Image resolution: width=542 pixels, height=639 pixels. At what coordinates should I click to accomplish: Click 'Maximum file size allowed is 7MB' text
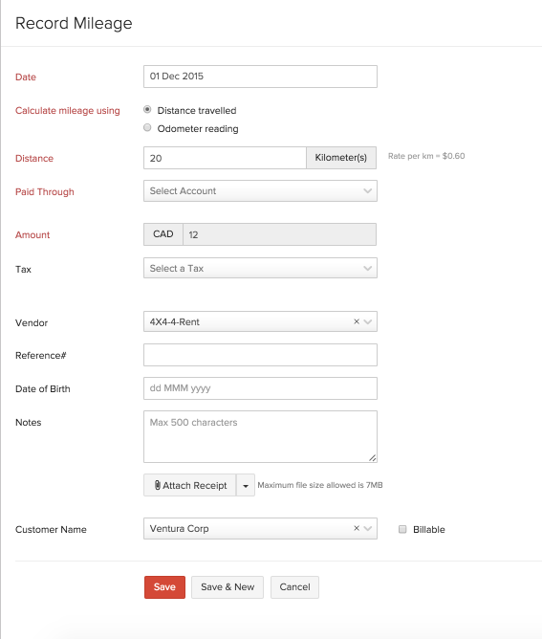(x=320, y=485)
